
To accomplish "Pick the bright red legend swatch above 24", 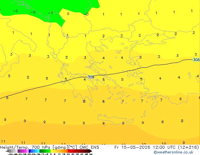I will tap(69, 151).
